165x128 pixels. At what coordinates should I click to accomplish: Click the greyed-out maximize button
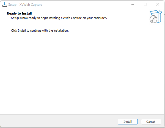[145, 5]
